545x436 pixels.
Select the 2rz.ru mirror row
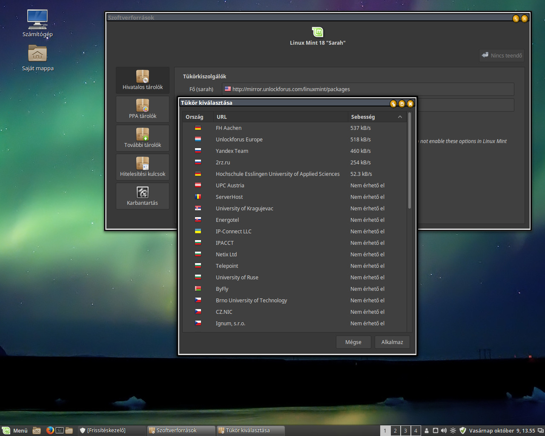294,162
